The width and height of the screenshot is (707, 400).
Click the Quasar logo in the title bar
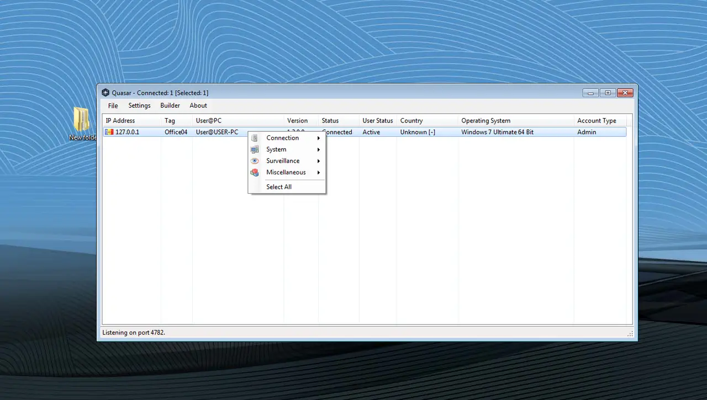coord(105,92)
